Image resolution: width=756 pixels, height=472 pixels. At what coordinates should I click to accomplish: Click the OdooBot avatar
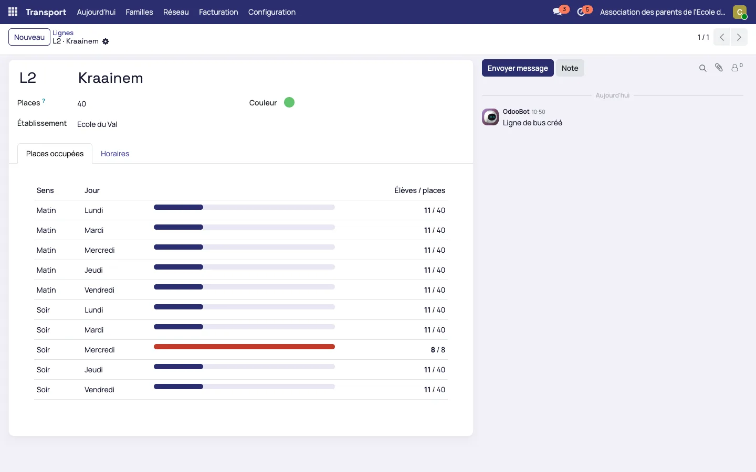pyautogui.click(x=490, y=117)
